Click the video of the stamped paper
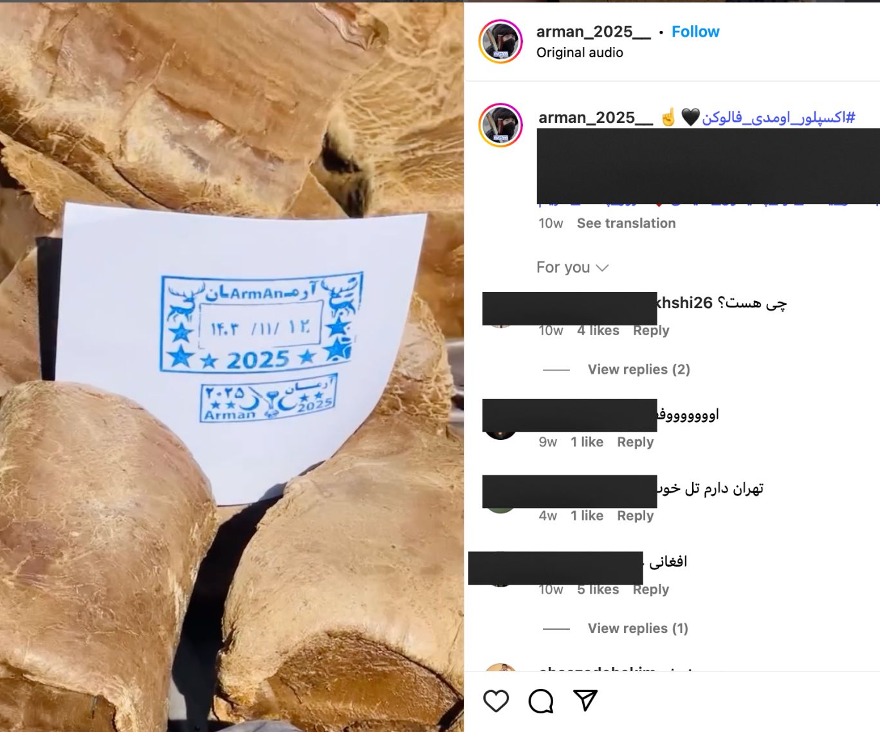This screenshot has height=732, width=880. pos(232,367)
